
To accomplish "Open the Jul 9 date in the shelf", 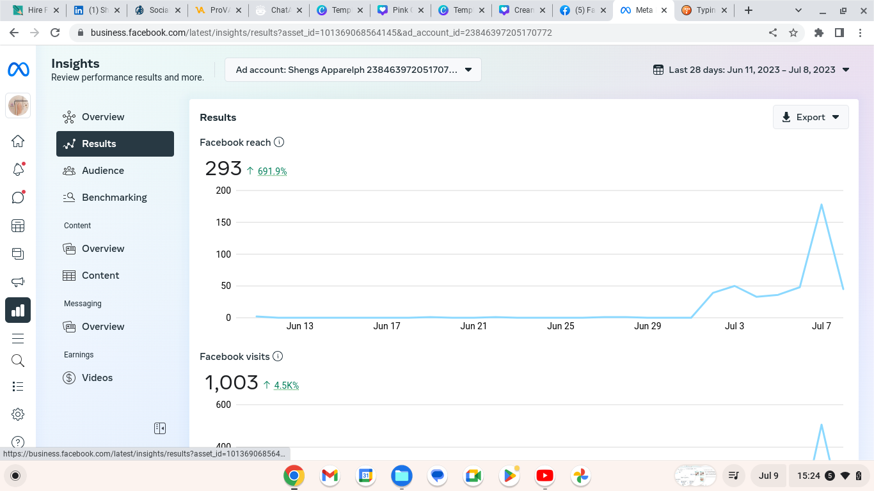I will 768,476.
